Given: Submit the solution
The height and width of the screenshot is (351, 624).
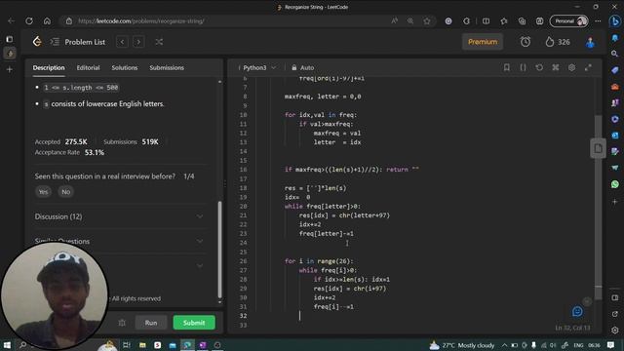Looking at the screenshot, I should [194, 323].
